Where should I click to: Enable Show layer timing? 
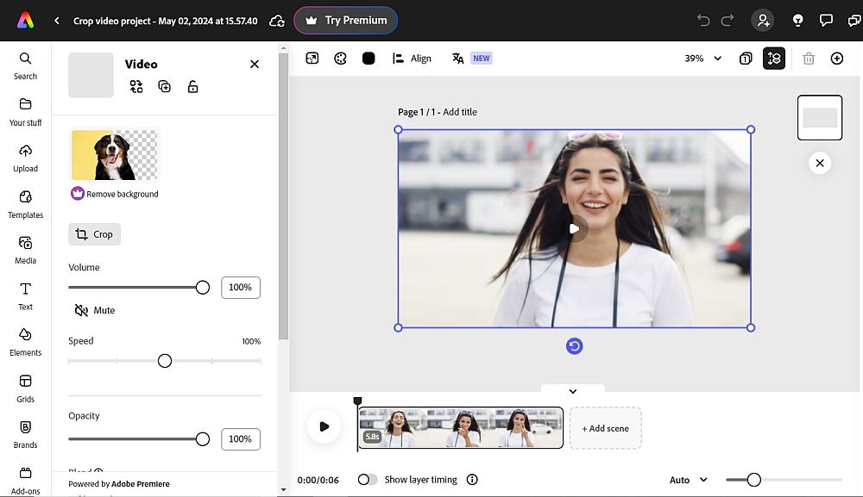pyautogui.click(x=367, y=479)
